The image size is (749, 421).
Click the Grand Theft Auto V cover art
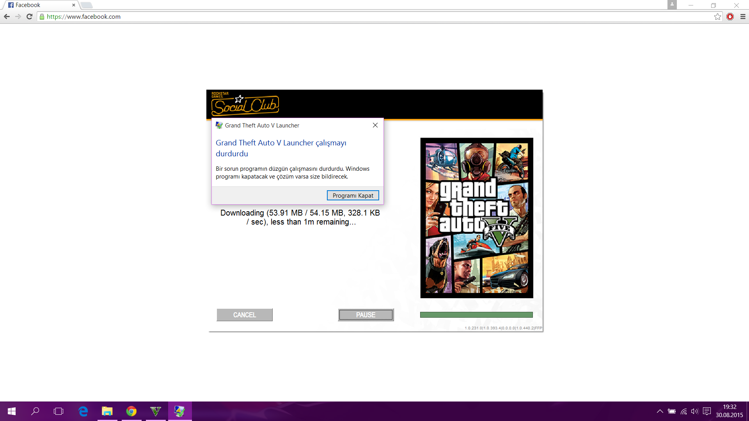(477, 218)
